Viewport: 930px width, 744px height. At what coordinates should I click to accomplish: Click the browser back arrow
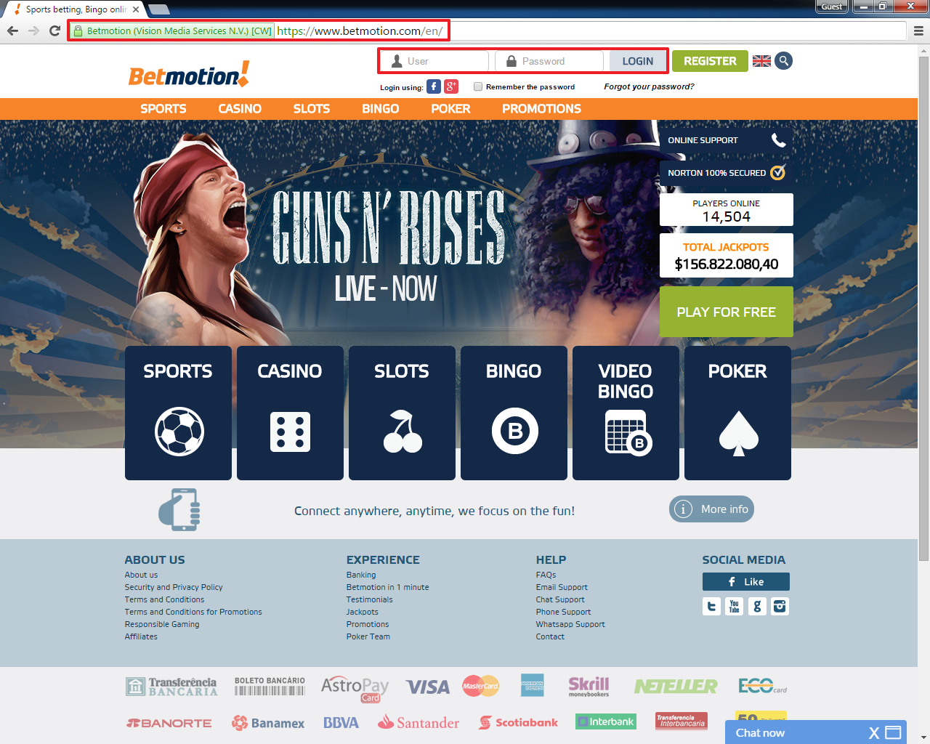(x=12, y=31)
